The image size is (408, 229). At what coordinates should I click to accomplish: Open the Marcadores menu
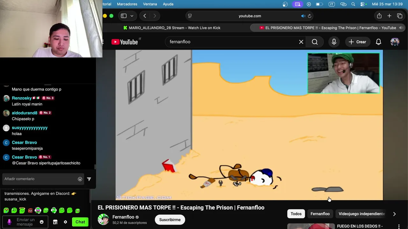[x=127, y=4]
